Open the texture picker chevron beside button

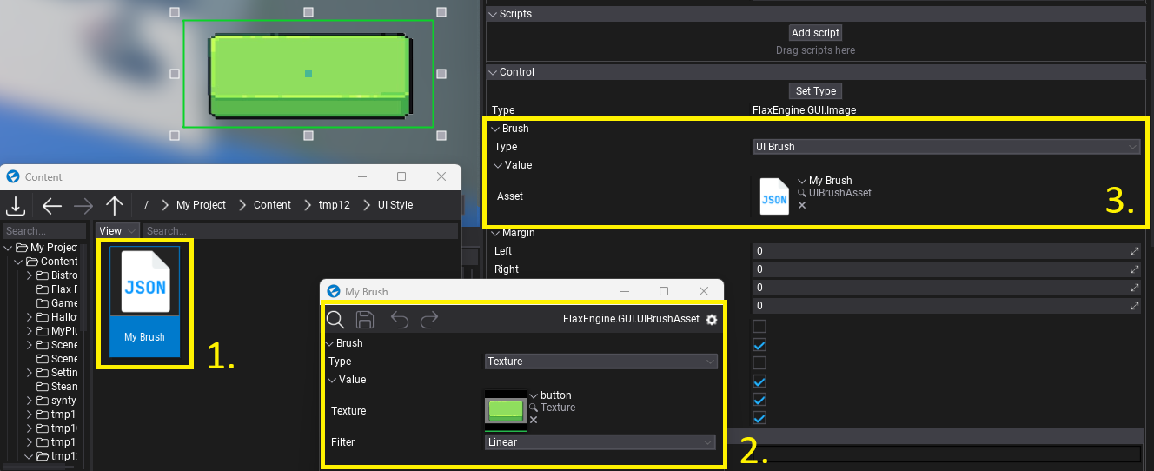point(534,395)
